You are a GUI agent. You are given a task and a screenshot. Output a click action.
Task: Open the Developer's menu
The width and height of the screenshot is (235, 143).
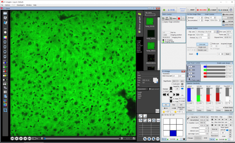click(21, 5)
